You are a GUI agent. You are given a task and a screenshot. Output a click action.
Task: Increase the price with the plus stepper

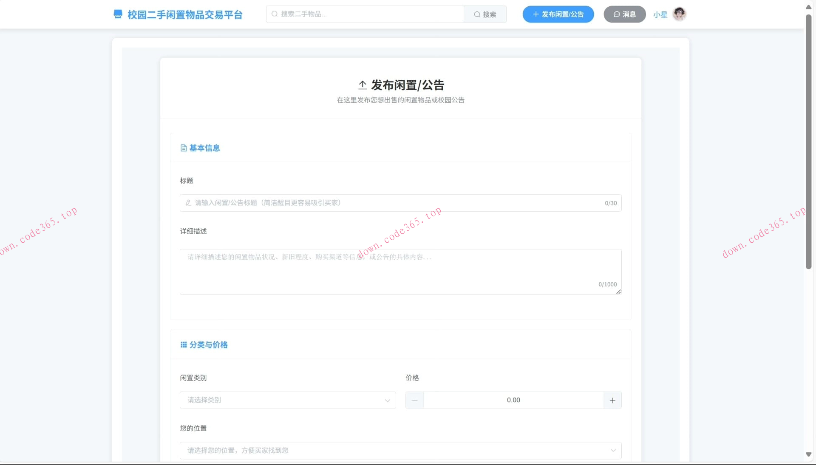(x=612, y=400)
